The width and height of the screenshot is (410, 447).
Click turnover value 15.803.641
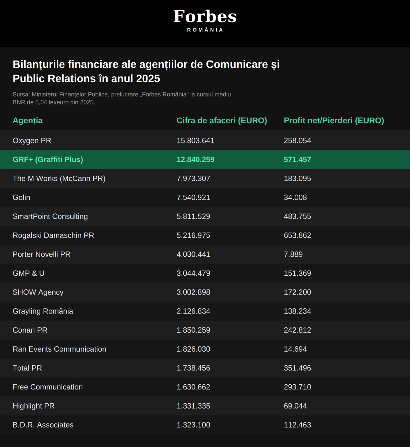[x=195, y=141]
